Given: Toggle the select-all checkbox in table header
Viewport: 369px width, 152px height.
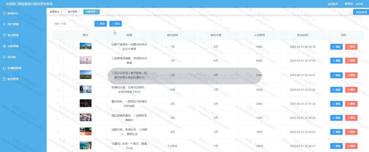Looking at the screenshot, I should [x=58, y=35].
